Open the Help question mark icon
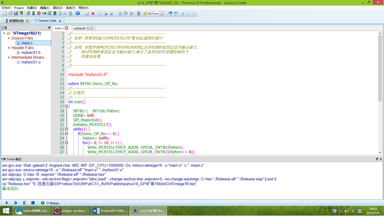Image resolution: width=384 pixels, height=216 pixels. point(78,14)
